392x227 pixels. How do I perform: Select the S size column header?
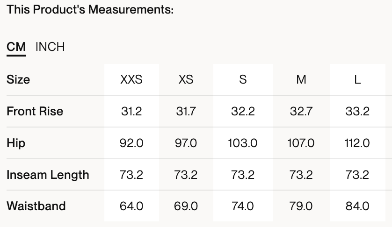pyautogui.click(x=243, y=79)
